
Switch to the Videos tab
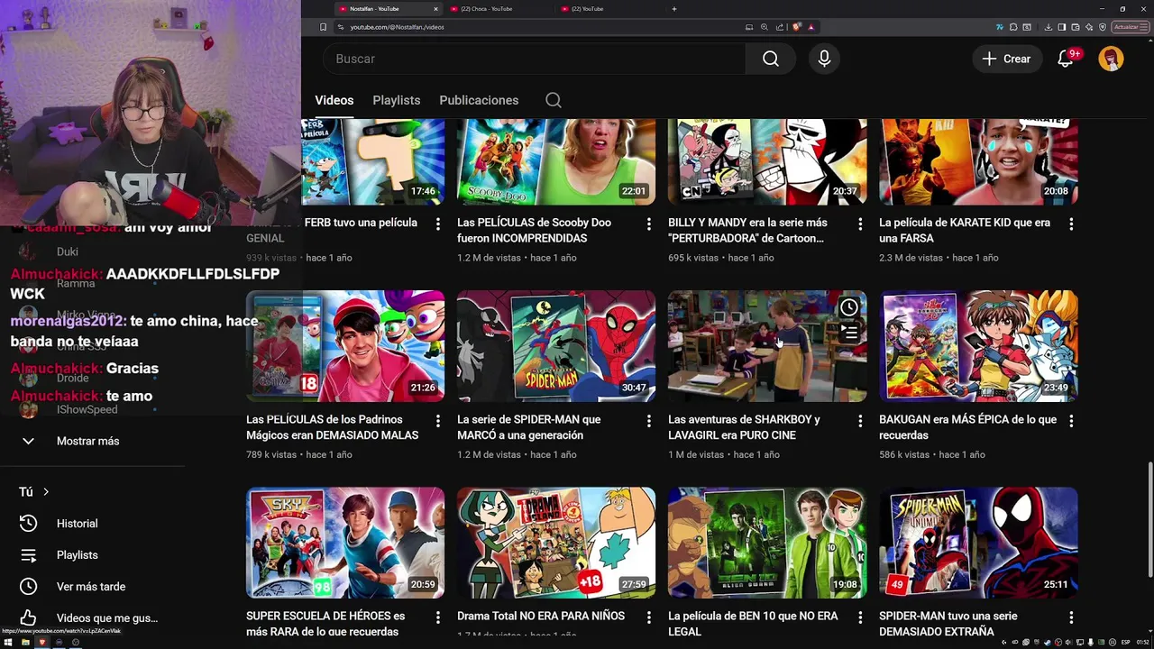[334, 100]
